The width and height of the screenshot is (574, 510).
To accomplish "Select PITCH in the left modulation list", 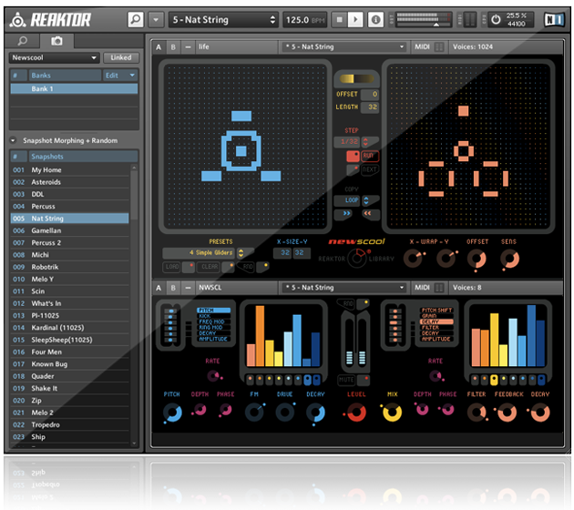I will [214, 311].
